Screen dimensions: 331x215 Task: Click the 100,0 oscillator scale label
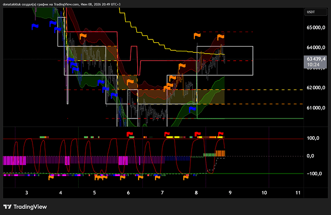click(313, 138)
